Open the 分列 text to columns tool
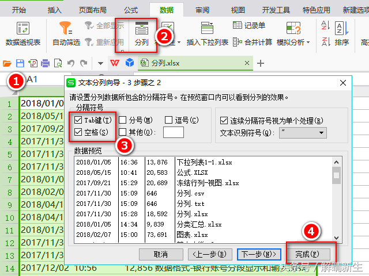The width and height of the screenshot is (369, 276). click(141, 34)
